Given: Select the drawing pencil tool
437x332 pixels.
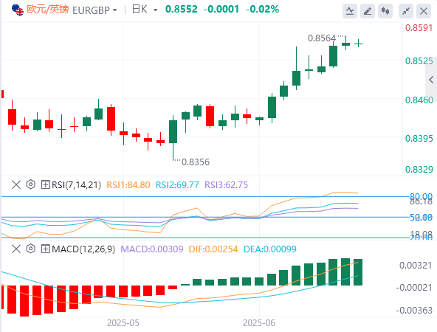Looking at the screenshot, I should pos(368,11).
